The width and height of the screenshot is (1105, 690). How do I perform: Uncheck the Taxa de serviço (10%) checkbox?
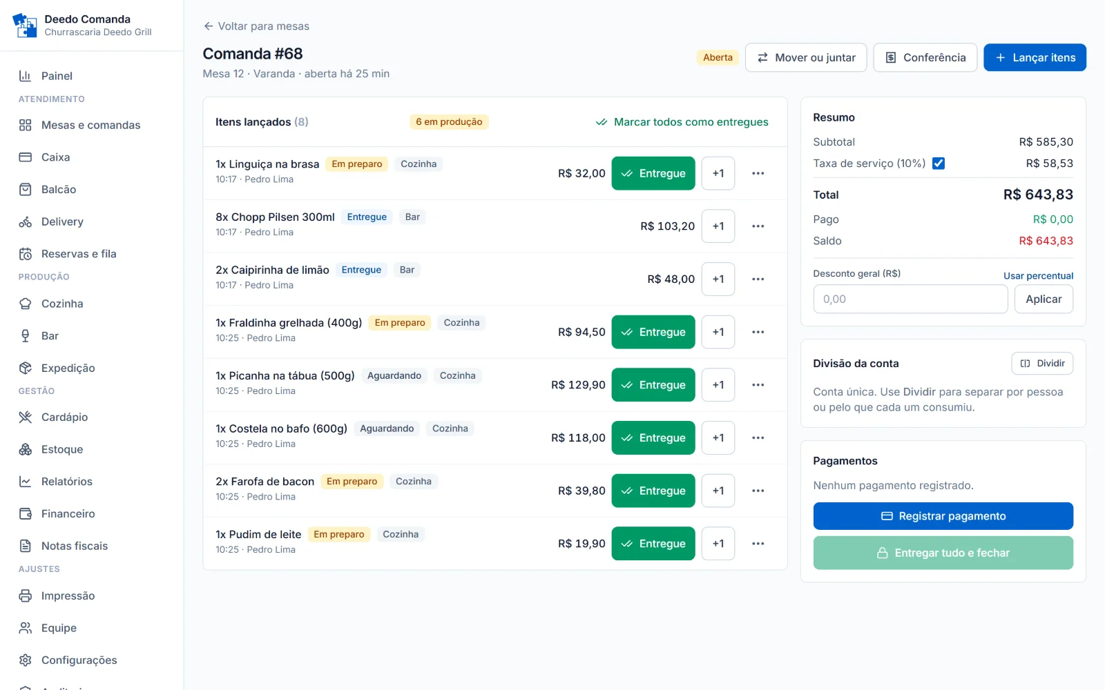point(939,164)
